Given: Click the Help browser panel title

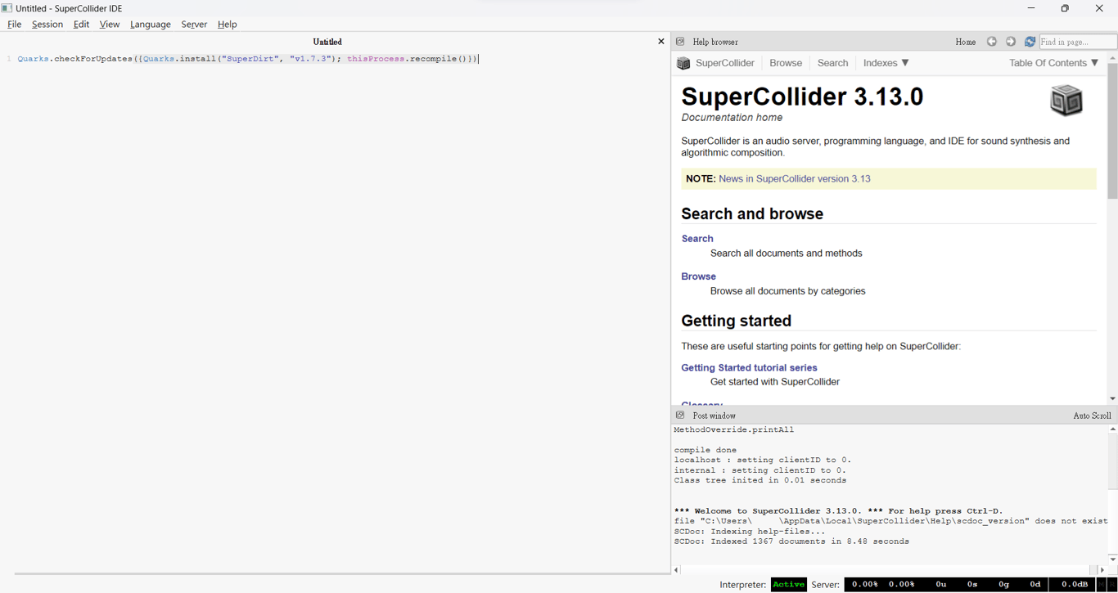Looking at the screenshot, I should pos(715,42).
